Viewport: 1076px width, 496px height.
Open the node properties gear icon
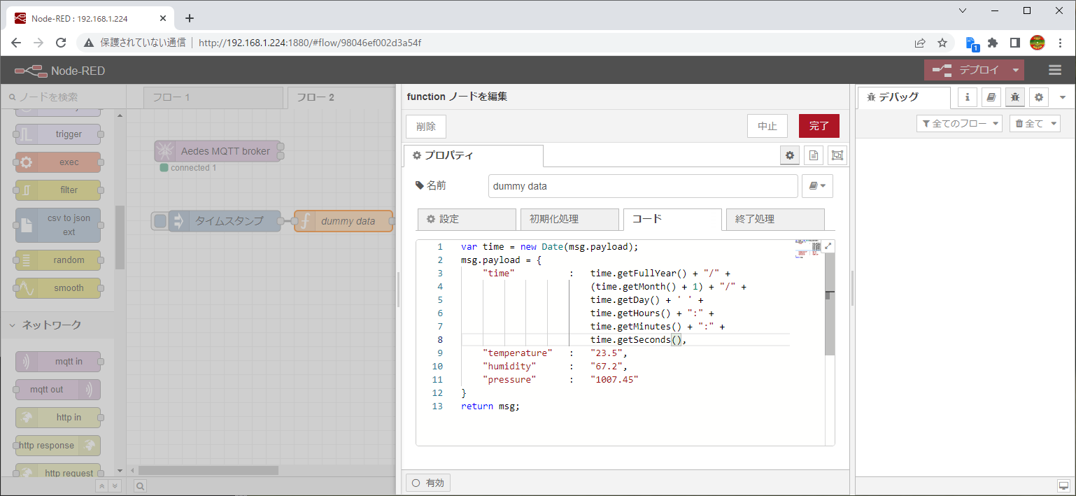pos(790,155)
